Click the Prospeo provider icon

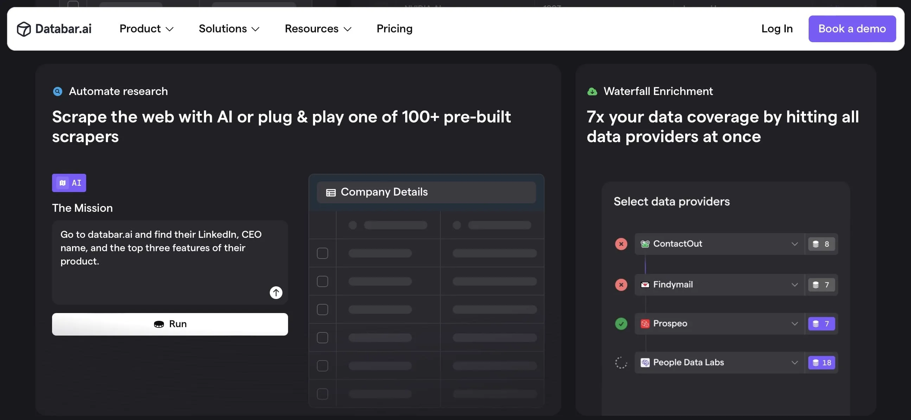[x=645, y=324]
